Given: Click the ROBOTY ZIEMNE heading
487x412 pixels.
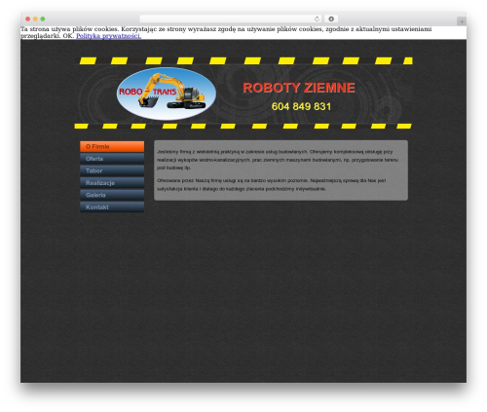Looking at the screenshot, I should 299,88.
